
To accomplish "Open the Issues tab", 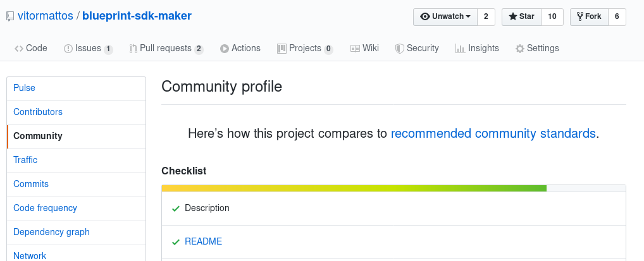I will (x=89, y=49).
